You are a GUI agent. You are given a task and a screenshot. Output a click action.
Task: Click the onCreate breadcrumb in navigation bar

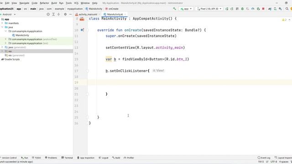[x=112, y=9]
